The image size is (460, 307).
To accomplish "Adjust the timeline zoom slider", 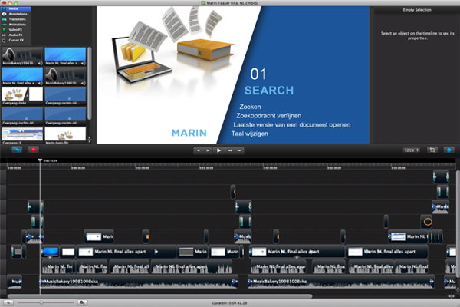I will [41, 302].
